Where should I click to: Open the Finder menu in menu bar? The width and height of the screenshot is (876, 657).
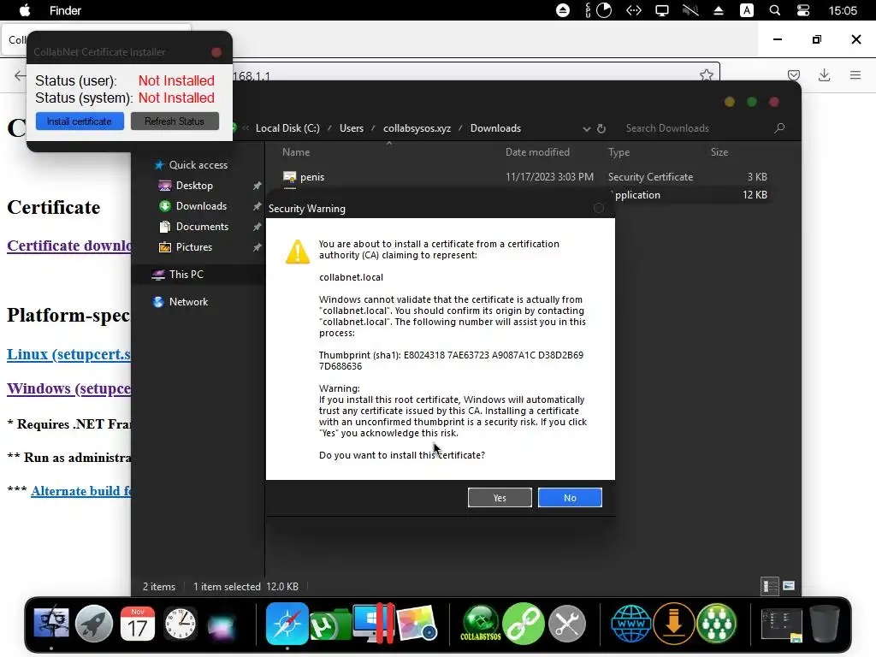[x=65, y=10]
